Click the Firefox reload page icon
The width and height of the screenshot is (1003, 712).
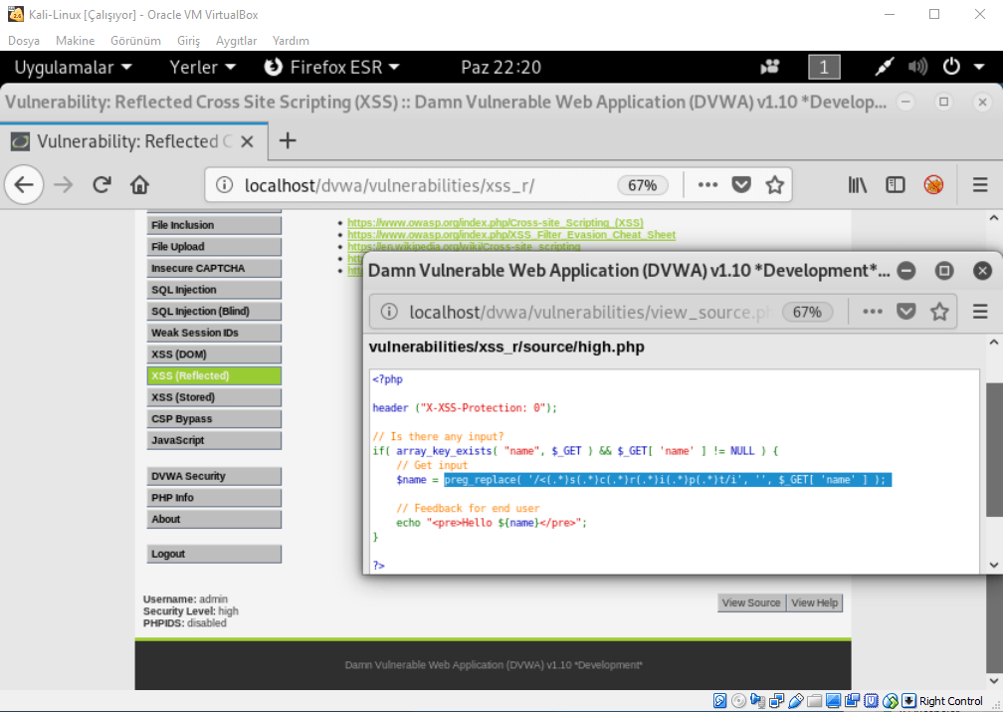coord(101,185)
